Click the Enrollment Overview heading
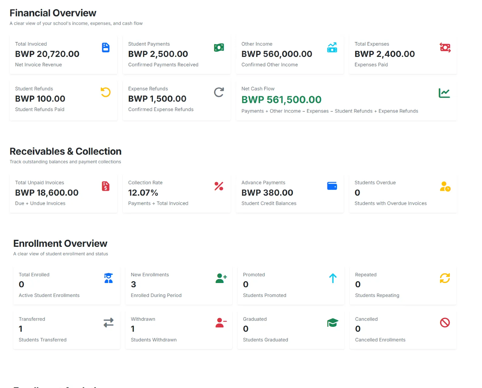 60,243
